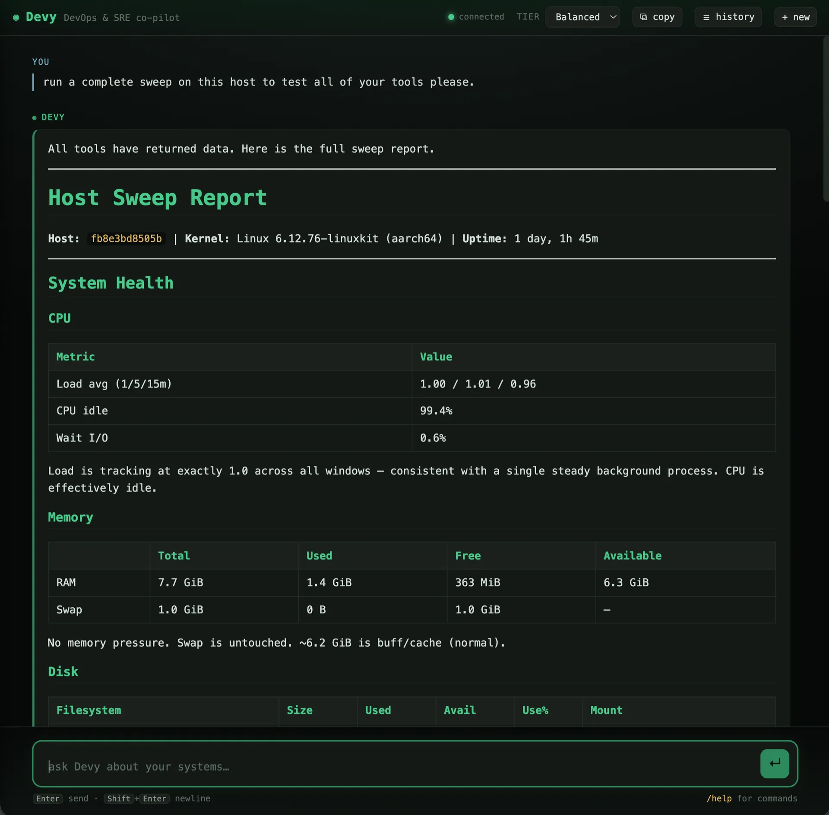Click the Memory section heading
The width and height of the screenshot is (829, 815).
[70, 517]
